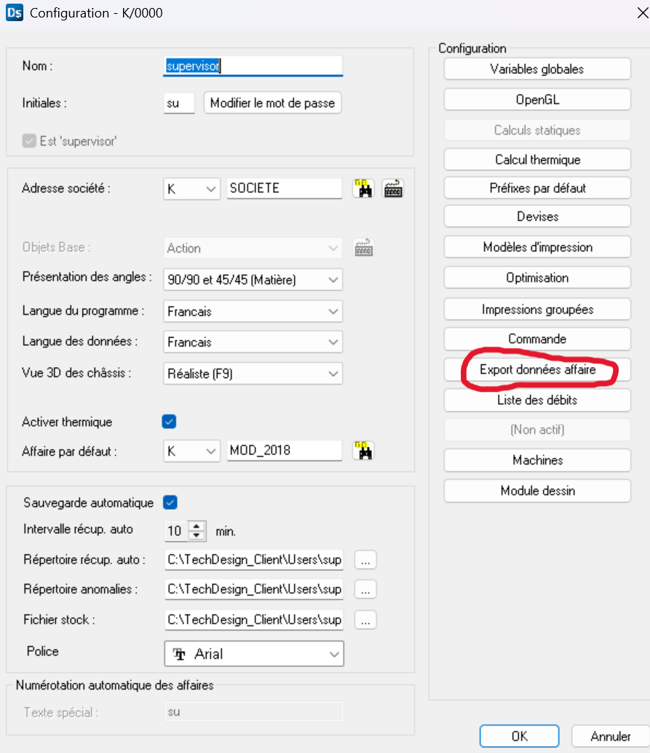Click the Est 'supervisor' checkbox
This screenshot has height=753, width=650.
point(28,141)
